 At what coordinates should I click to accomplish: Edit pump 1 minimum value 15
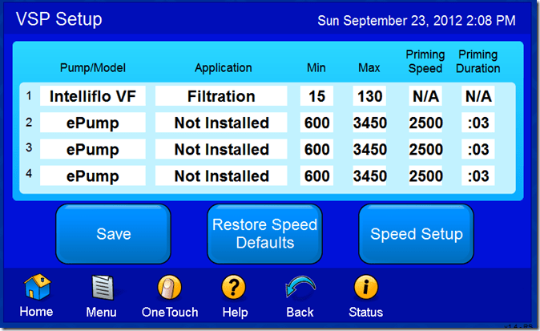(316, 96)
